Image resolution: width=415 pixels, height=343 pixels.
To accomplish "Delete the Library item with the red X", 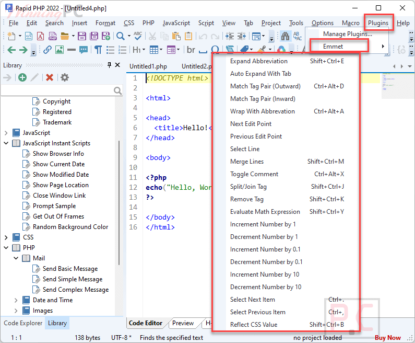I will tap(50, 77).
